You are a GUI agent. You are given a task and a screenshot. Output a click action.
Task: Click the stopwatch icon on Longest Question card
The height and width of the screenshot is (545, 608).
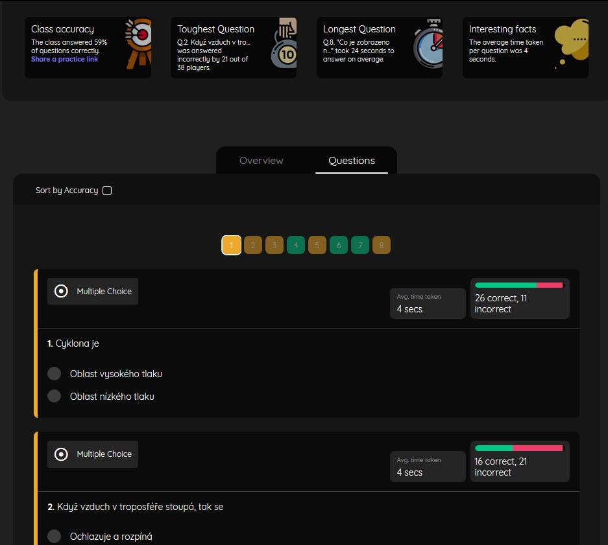(x=428, y=45)
